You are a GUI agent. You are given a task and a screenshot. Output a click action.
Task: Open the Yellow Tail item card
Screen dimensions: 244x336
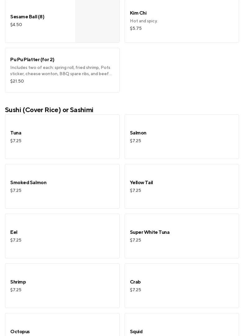182,186
